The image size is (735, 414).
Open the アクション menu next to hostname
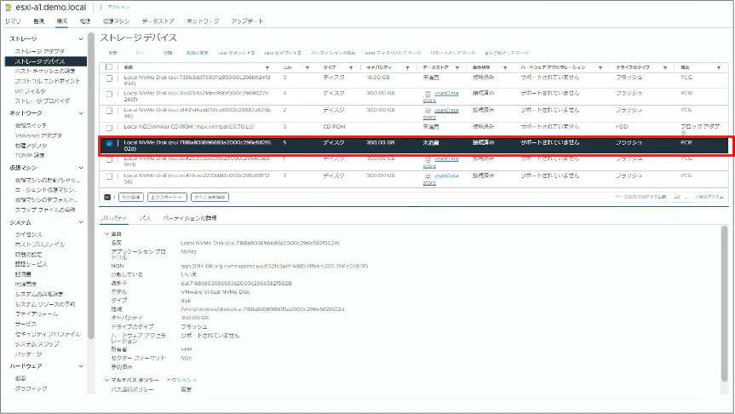115,7
